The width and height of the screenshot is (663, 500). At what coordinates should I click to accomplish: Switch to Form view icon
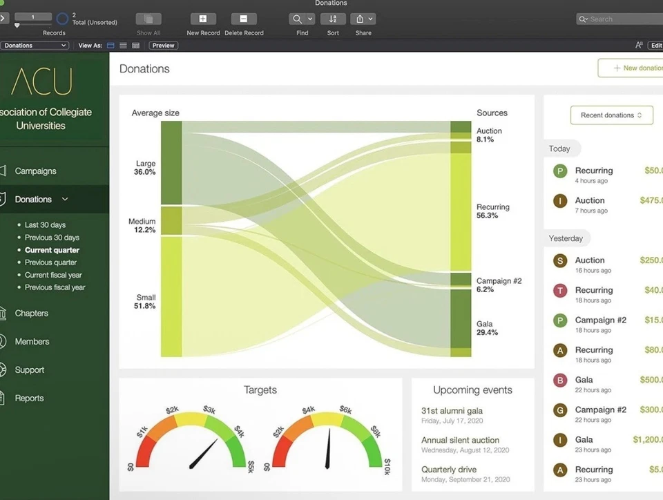point(110,46)
